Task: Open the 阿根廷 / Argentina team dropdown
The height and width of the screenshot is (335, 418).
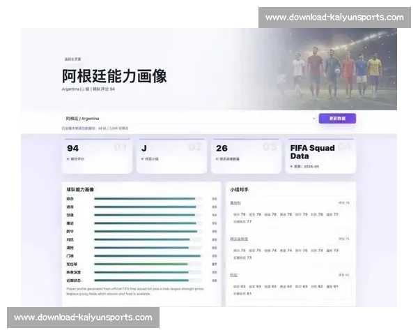Action: [189, 119]
